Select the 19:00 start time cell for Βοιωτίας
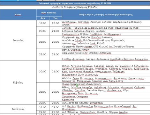The width and height of the screenshot is (150, 115). 43,23
